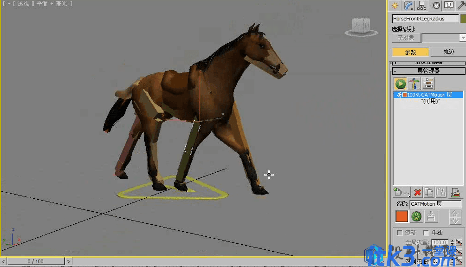
Task: Open the 透视 viewport menu
Action: [x=24, y=4]
